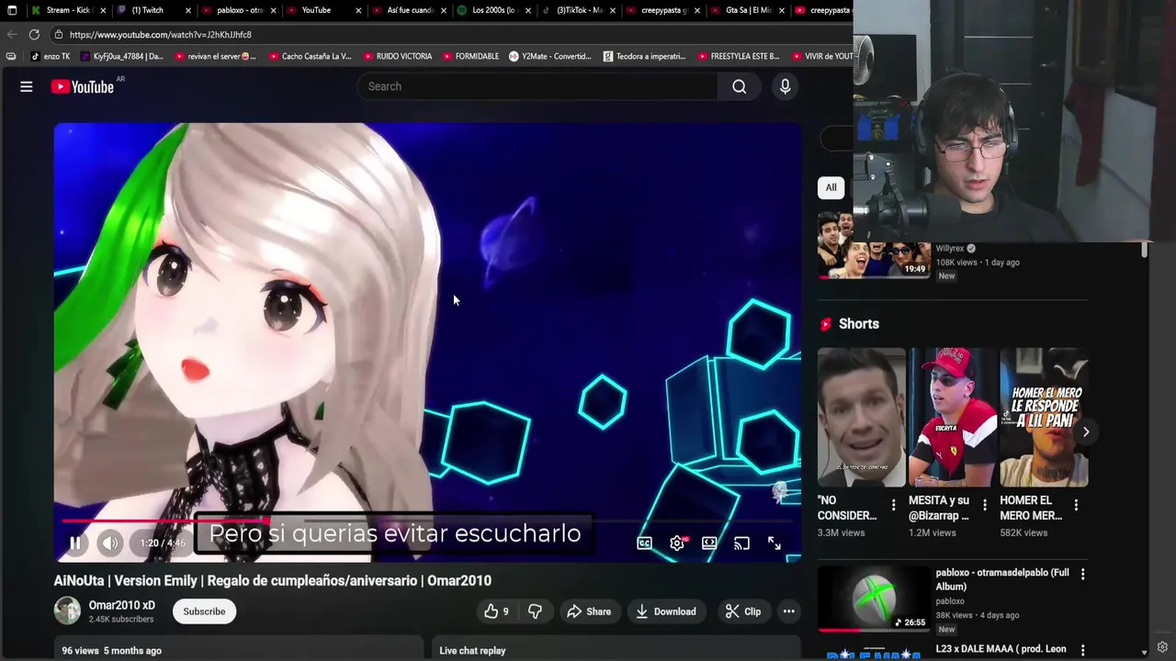Dislike the video with thumbs down
Image resolution: width=1176 pixels, height=661 pixels.
(x=535, y=611)
